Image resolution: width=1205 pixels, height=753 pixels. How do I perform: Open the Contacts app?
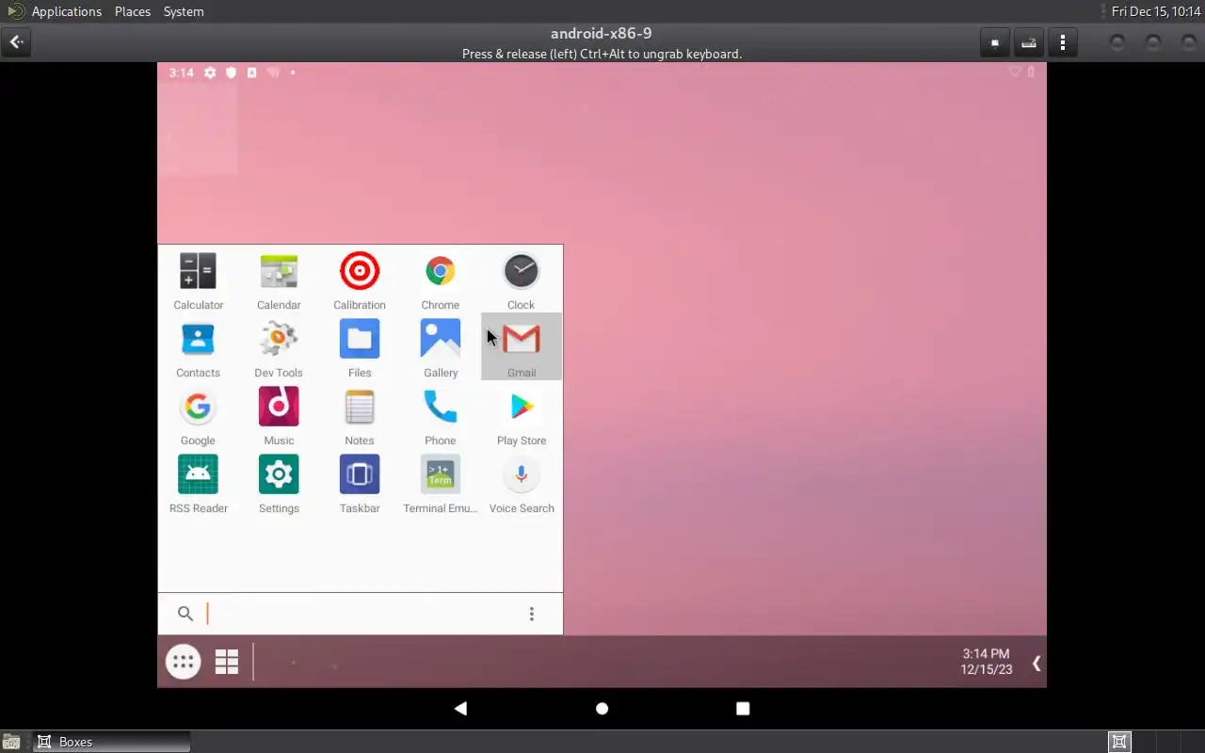click(x=198, y=348)
